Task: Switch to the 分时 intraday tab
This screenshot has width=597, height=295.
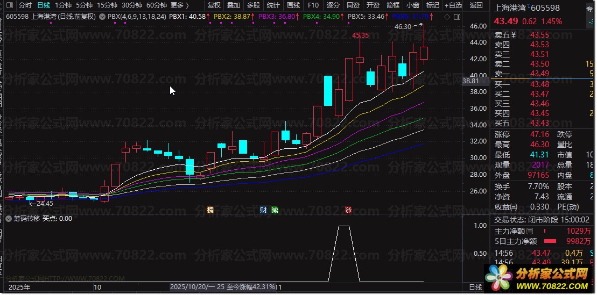Action: [x=25, y=5]
